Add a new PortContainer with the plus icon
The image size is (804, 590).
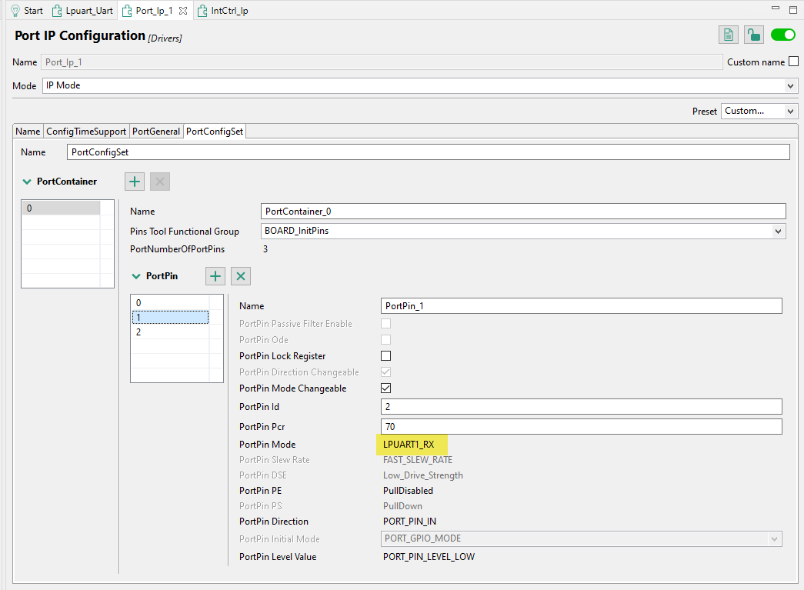tap(134, 182)
